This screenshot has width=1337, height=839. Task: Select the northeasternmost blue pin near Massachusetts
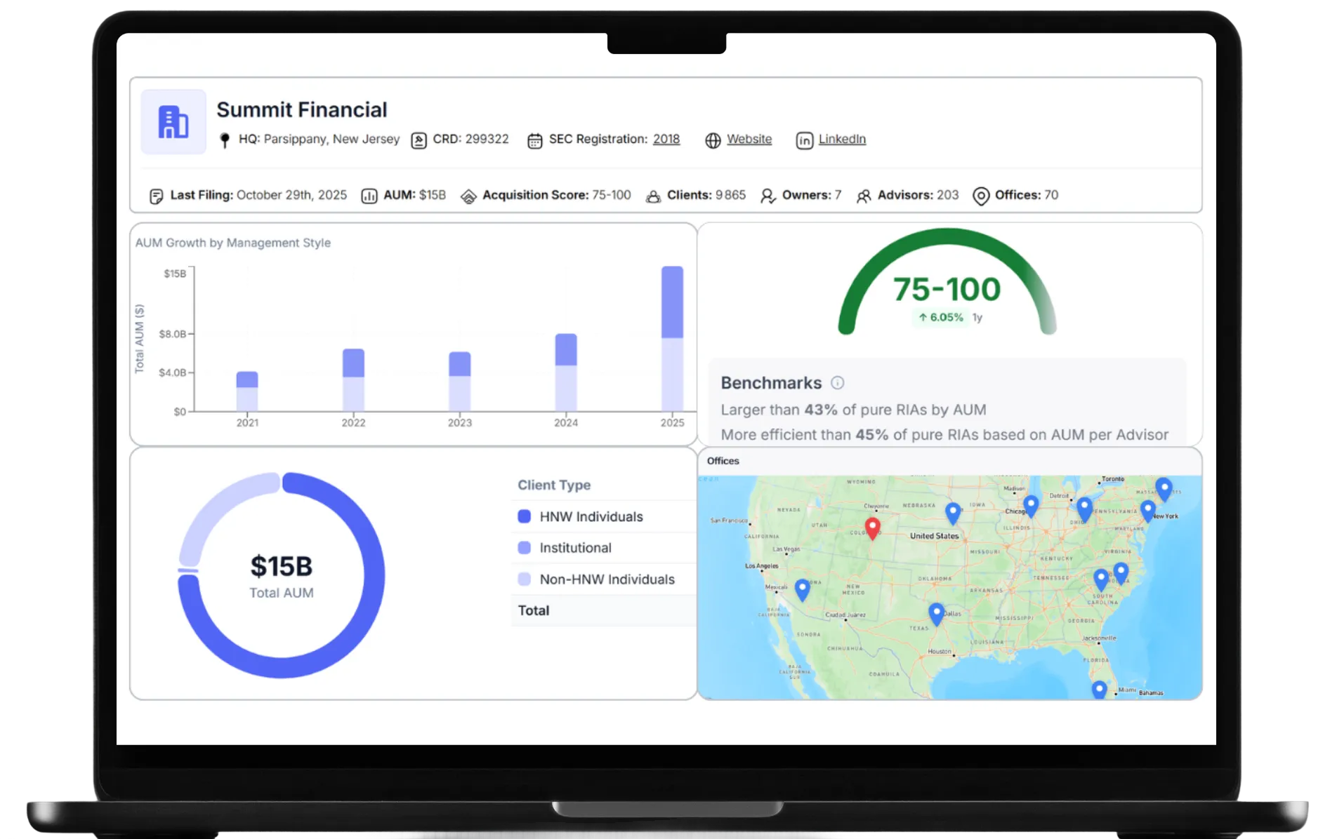pyautogui.click(x=1164, y=488)
